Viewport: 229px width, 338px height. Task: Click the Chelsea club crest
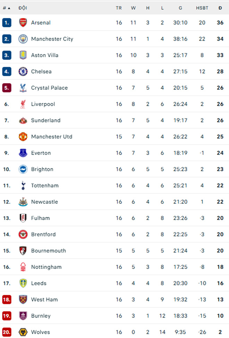(23, 71)
